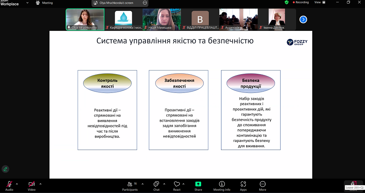
Task: Select Аудиторія video thumbnail
Action: pos(238,19)
